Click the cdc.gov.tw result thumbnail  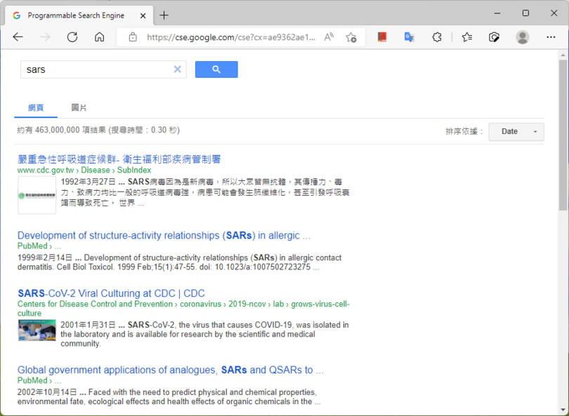pyautogui.click(x=37, y=195)
